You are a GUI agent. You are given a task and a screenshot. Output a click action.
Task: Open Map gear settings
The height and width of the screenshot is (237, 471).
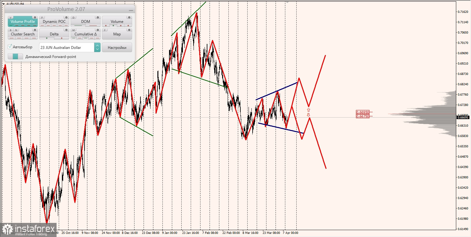click(129, 30)
